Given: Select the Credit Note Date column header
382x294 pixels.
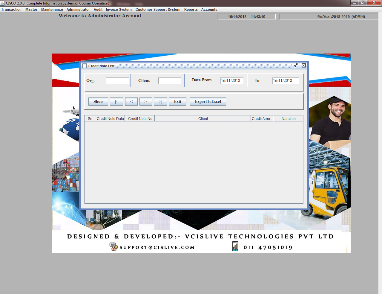Looking at the screenshot, I should click(x=110, y=119).
